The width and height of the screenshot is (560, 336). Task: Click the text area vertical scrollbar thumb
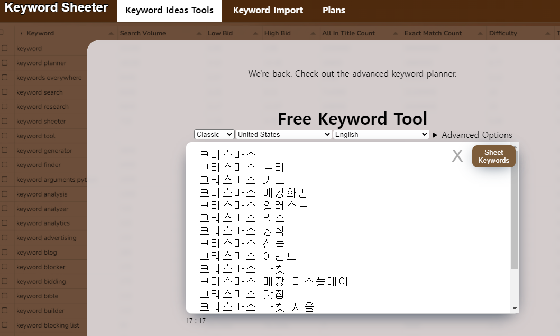click(x=515, y=209)
